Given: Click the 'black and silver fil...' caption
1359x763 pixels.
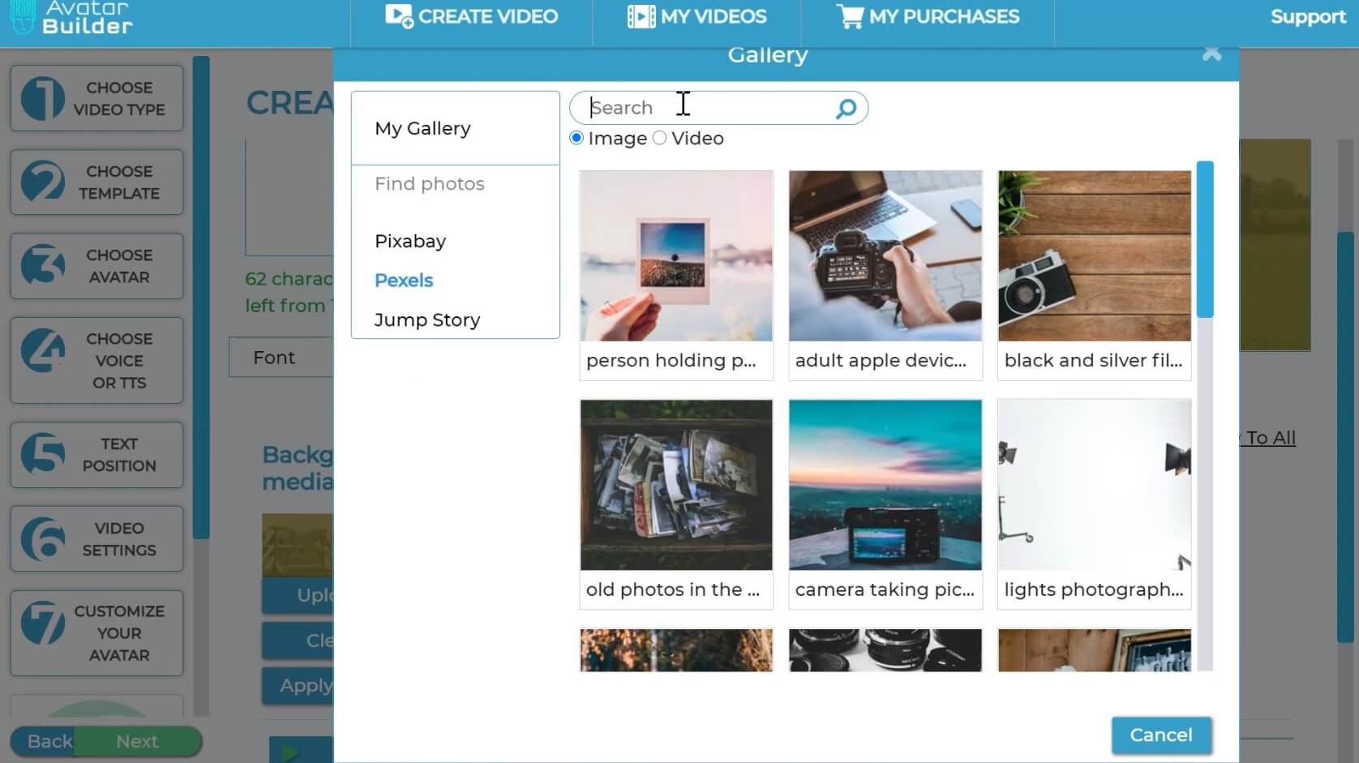Looking at the screenshot, I should pos(1093,361).
